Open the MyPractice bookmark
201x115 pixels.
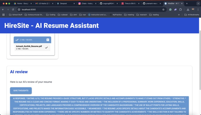(x=116, y=15)
